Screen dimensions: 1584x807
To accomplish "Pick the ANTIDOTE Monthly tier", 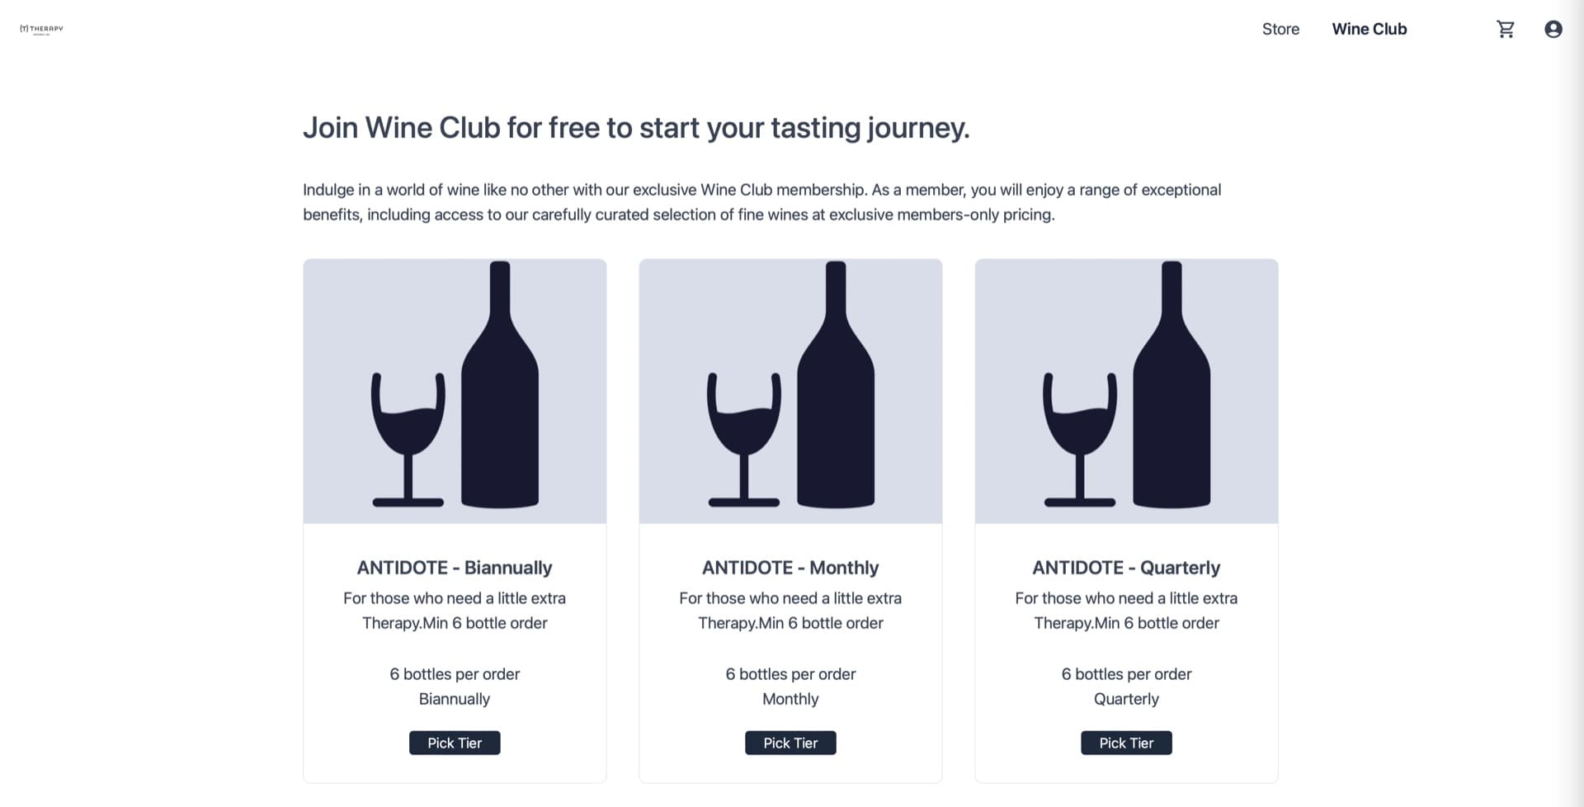I will 790,743.
